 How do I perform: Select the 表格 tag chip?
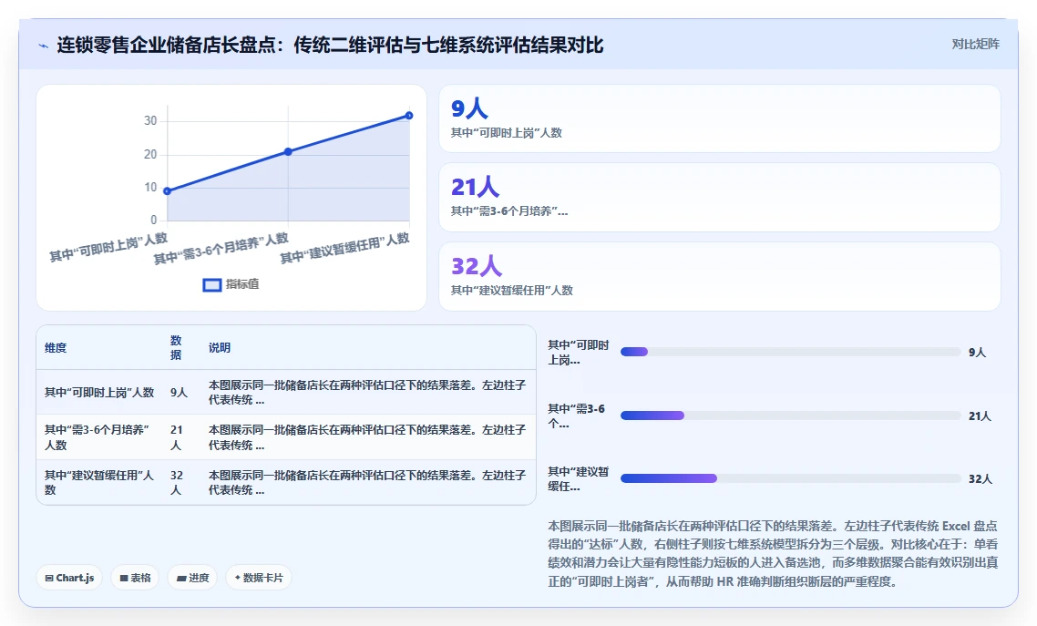(135, 578)
